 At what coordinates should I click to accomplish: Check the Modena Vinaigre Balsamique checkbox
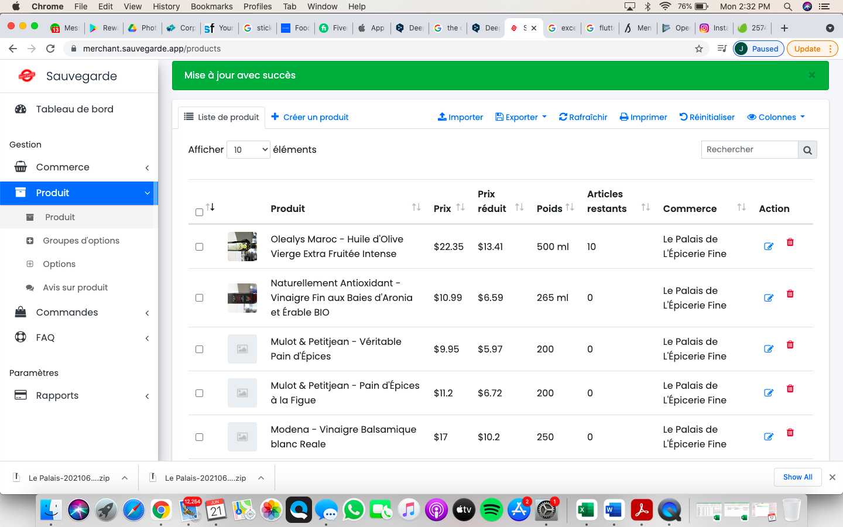(x=199, y=437)
